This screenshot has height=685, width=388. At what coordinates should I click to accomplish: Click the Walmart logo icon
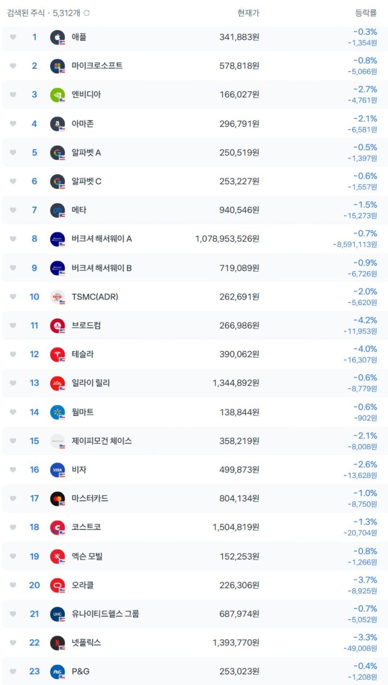coord(57,412)
